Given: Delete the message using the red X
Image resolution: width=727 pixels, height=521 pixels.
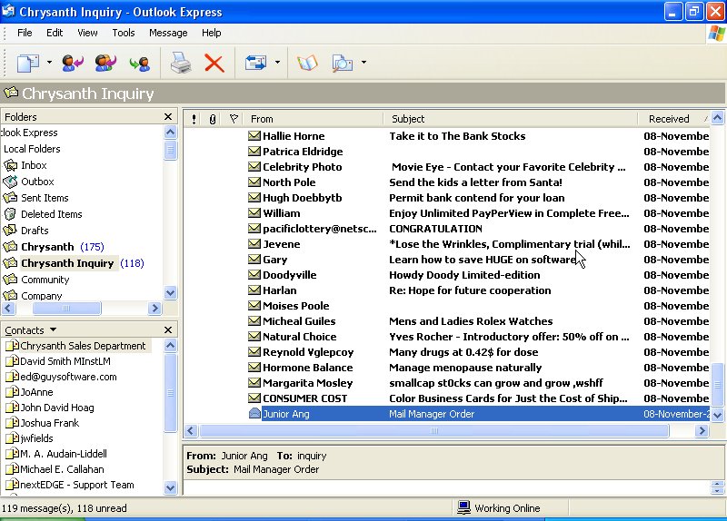Looking at the screenshot, I should click(x=214, y=63).
